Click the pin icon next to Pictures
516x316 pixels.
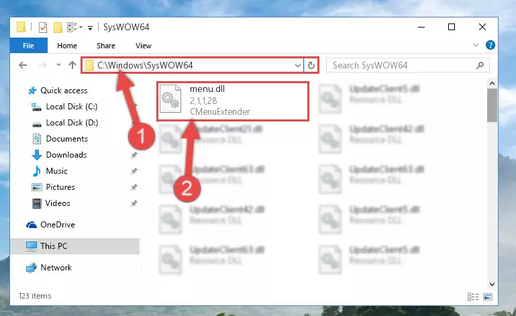134,187
